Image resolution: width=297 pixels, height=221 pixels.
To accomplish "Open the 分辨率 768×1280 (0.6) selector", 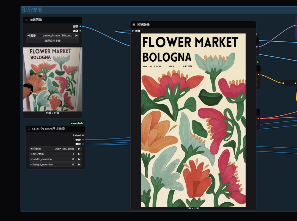I will click(55, 149).
